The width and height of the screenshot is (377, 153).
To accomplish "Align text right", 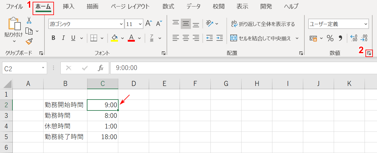I will pos(196,38).
